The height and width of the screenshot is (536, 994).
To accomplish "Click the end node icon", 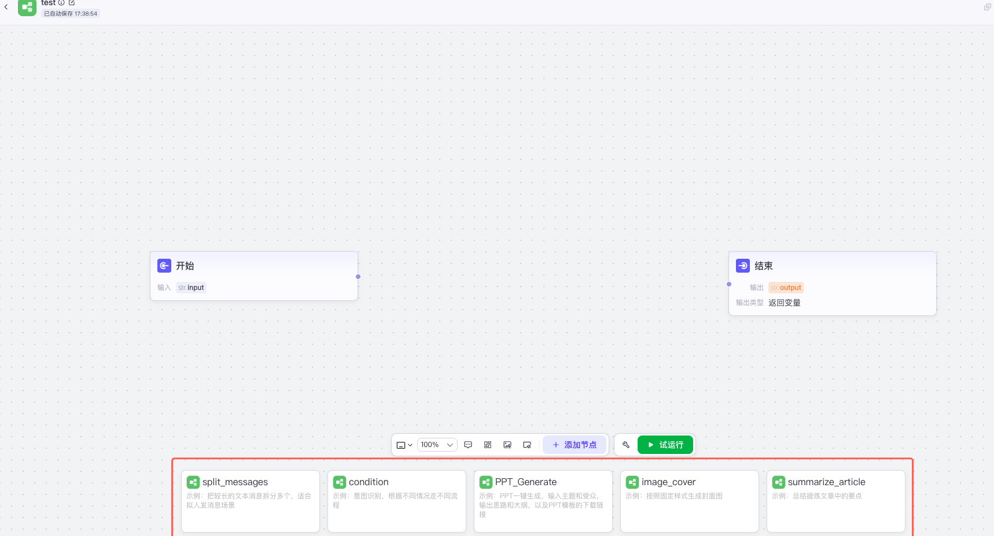I will [743, 266].
